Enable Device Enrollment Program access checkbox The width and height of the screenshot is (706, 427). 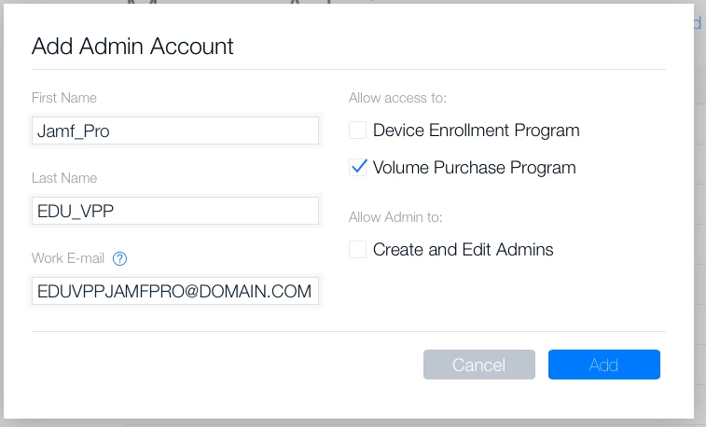[x=357, y=130]
